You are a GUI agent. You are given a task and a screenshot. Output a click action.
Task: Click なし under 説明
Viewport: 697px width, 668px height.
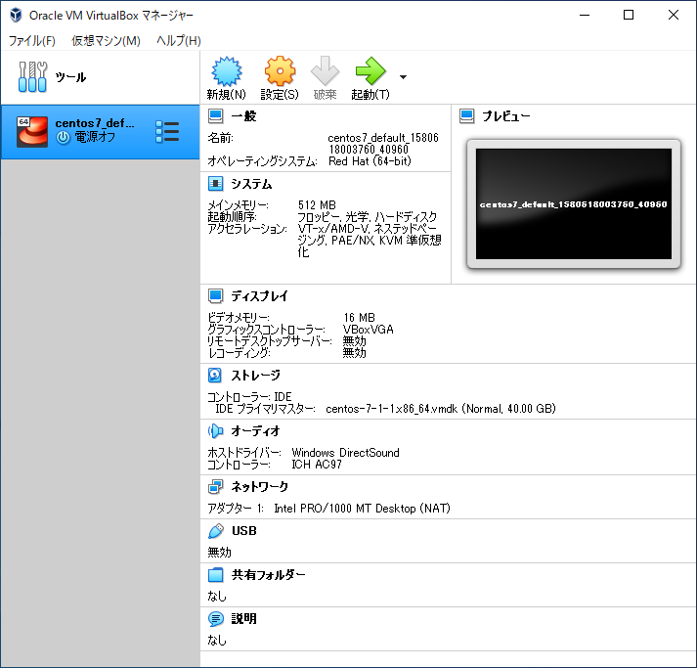click(x=217, y=641)
